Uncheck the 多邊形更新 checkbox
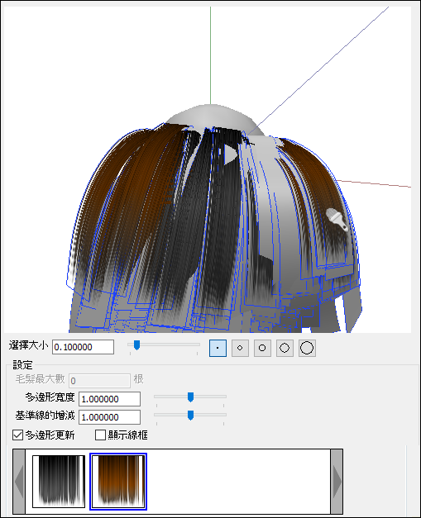The width and height of the screenshot is (421, 518). pos(18,435)
